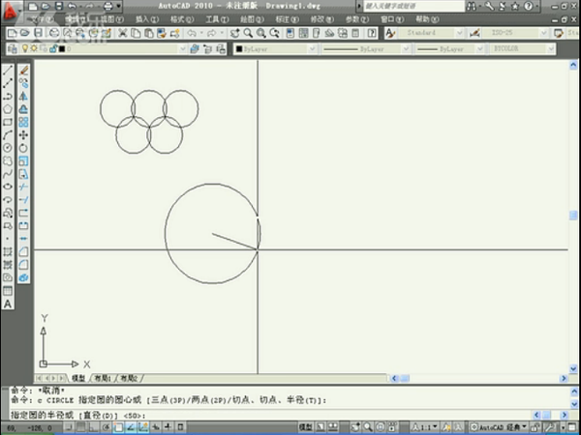The height and width of the screenshot is (435, 581).
Task: Select the Spline draw tool
Action: (x=8, y=174)
